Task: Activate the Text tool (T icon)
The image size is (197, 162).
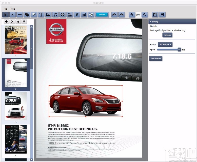Action: point(41,15)
